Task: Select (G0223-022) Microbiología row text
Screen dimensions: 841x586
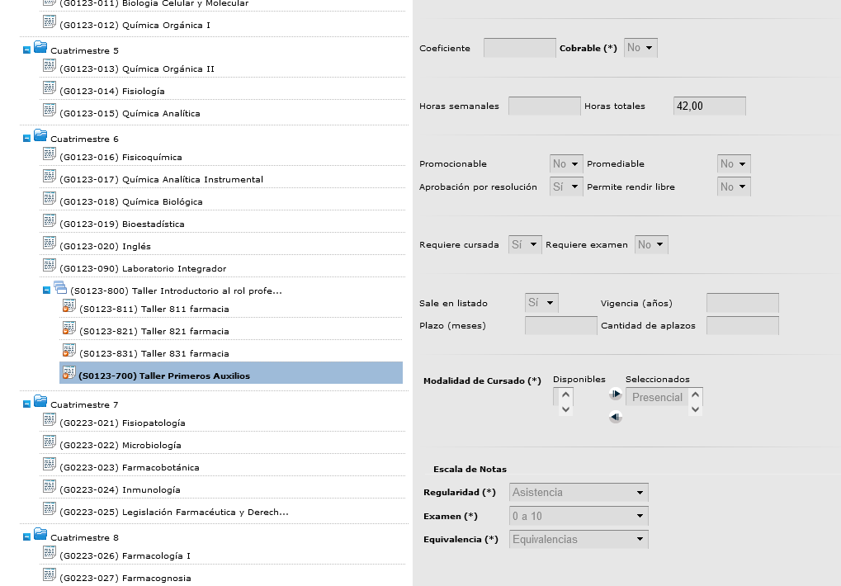Action: pos(120,446)
